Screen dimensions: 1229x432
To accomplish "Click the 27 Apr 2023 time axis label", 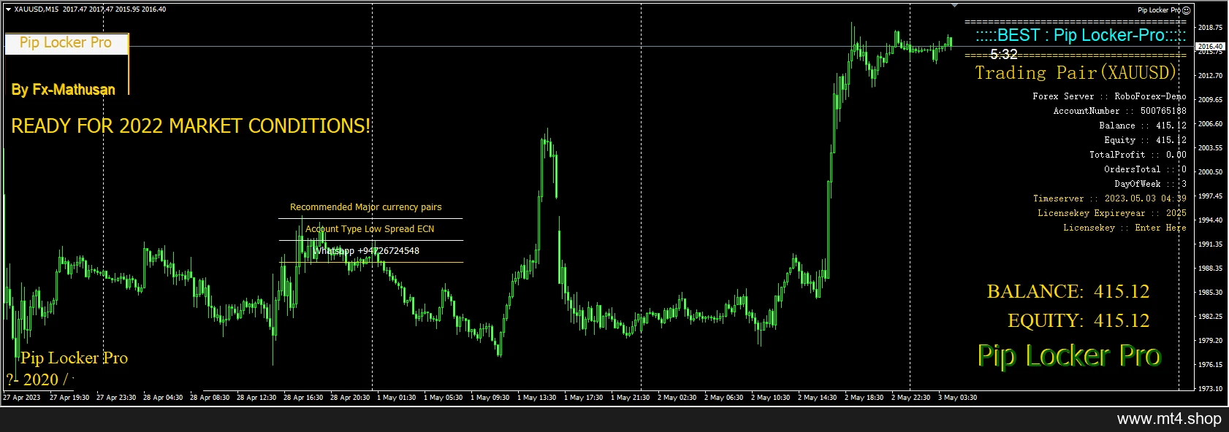I will (x=22, y=398).
